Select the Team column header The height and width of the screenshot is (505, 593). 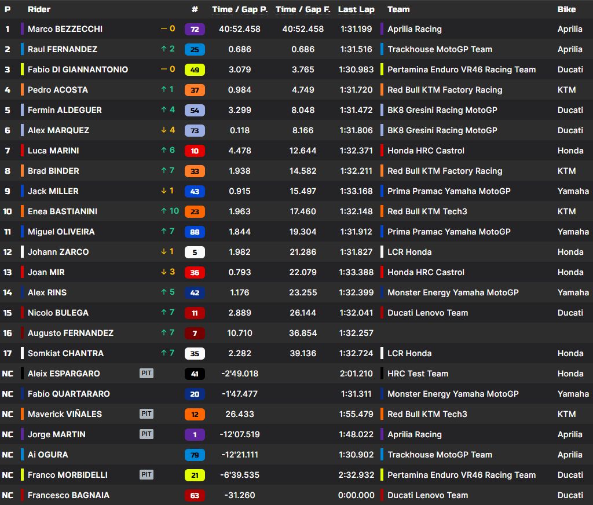(398, 9)
